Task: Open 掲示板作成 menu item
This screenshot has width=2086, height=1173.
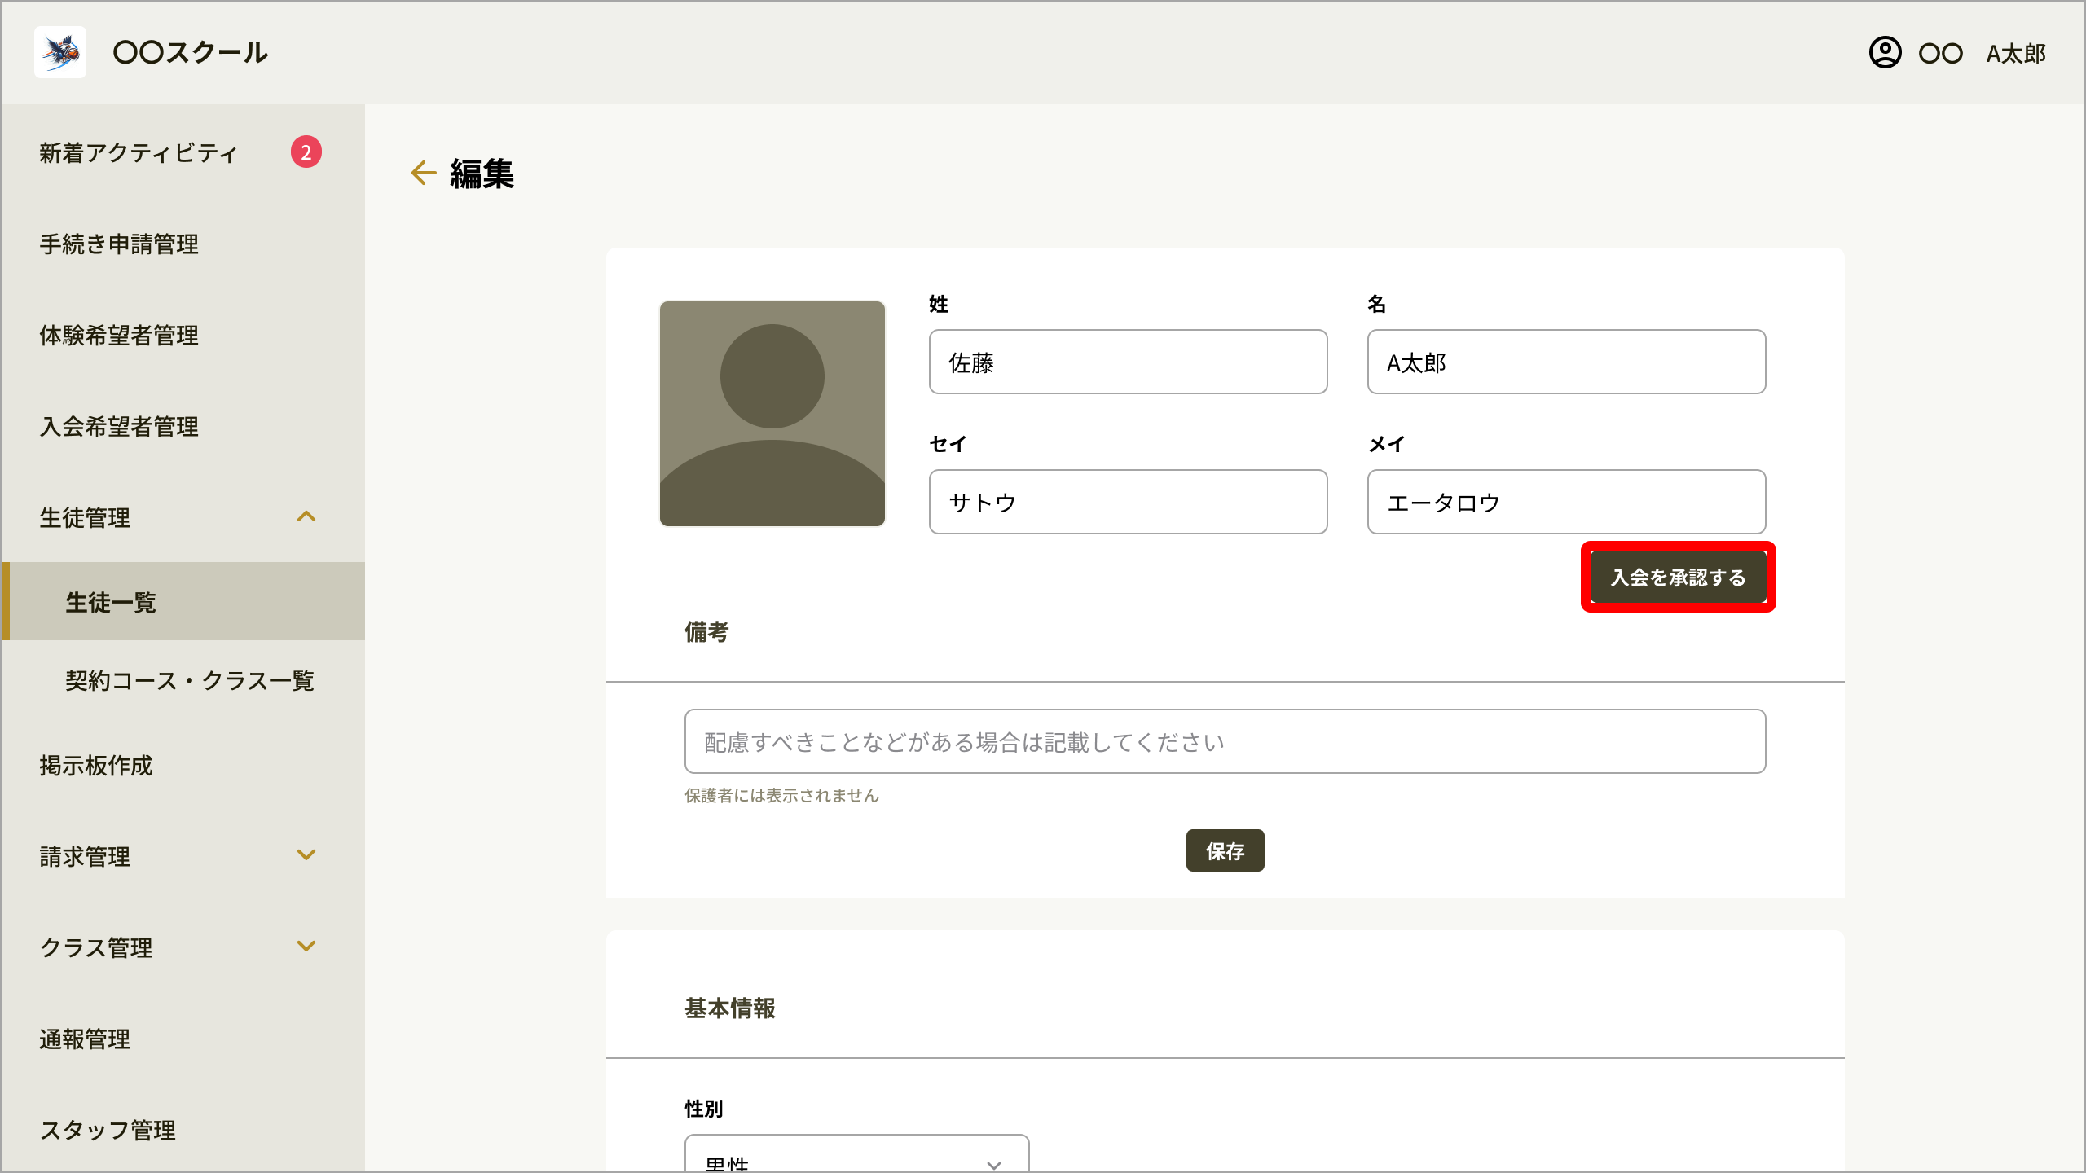Action: click(183, 765)
